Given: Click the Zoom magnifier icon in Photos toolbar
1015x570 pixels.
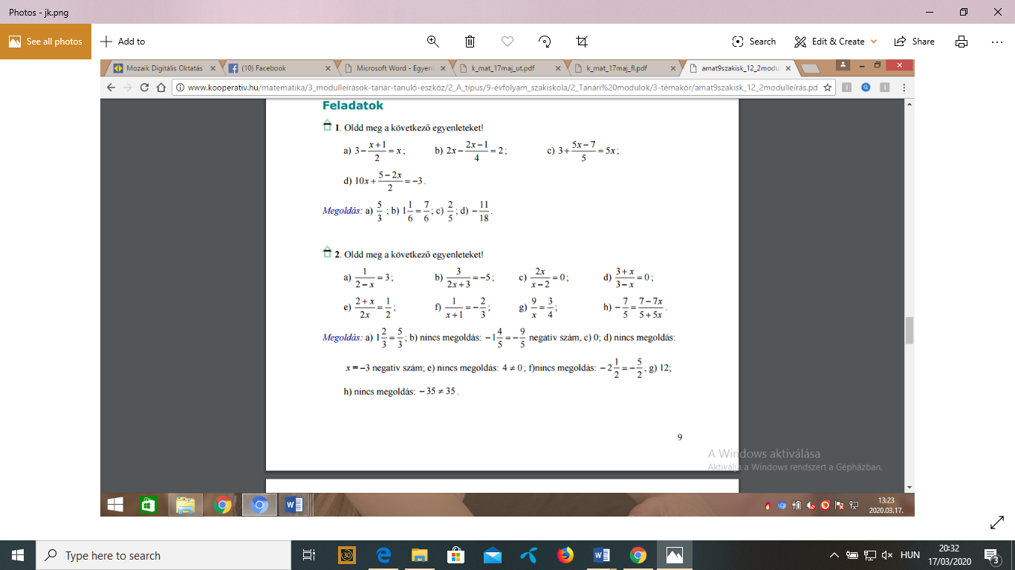Looking at the screenshot, I should (x=432, y=42).
